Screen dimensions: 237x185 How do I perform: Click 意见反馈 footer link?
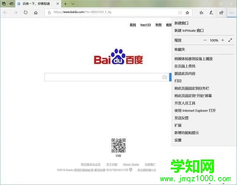tap(100, 170)
